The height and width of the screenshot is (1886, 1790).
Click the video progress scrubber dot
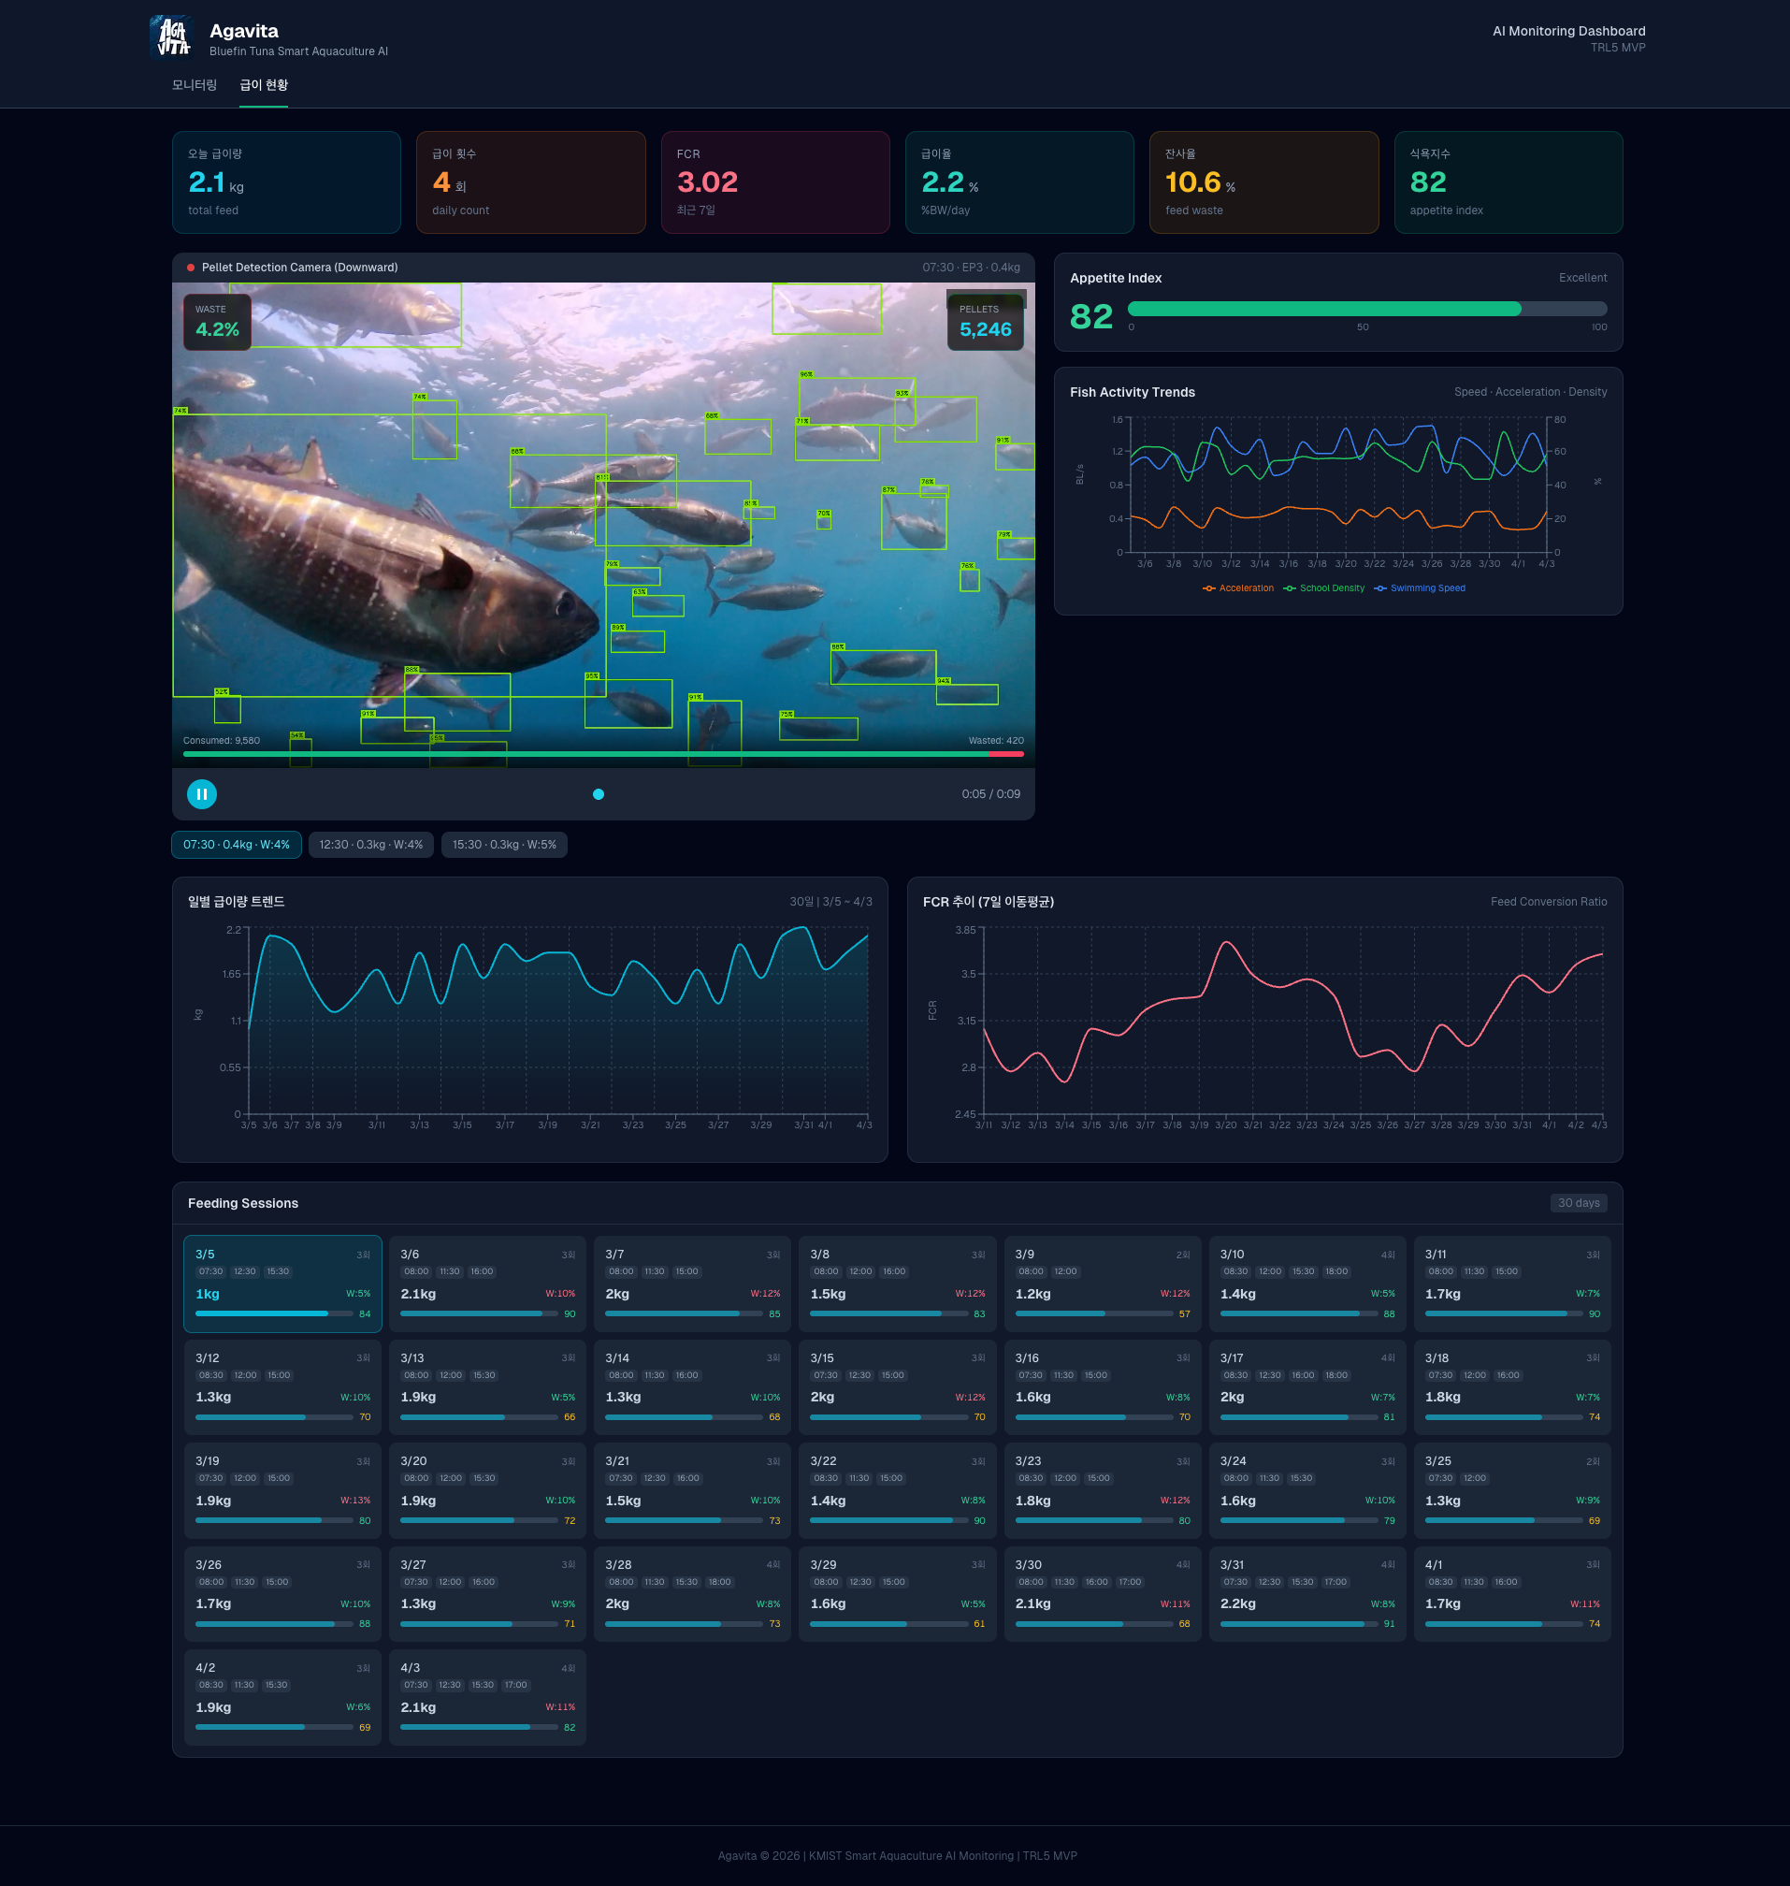pos(599,794)
